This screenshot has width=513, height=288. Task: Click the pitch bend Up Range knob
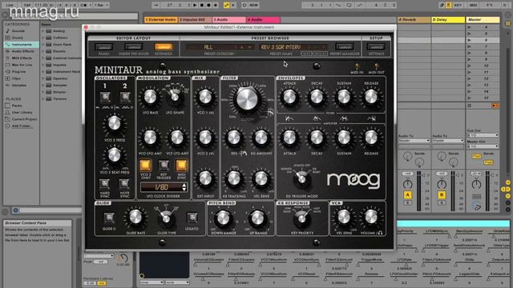pyautogui.click(x=257, y=218)
